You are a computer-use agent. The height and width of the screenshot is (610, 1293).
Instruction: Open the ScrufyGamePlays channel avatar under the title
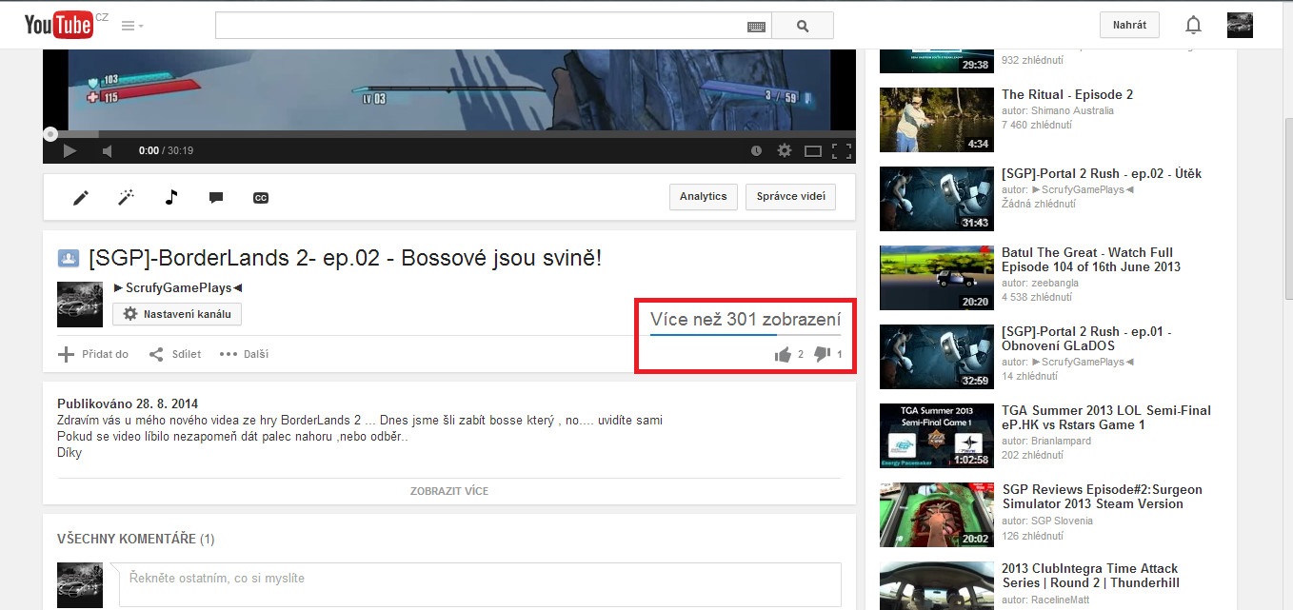pyautogui.click(x=80, y=305)
